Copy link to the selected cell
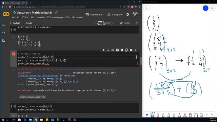 tap(113, 50)
